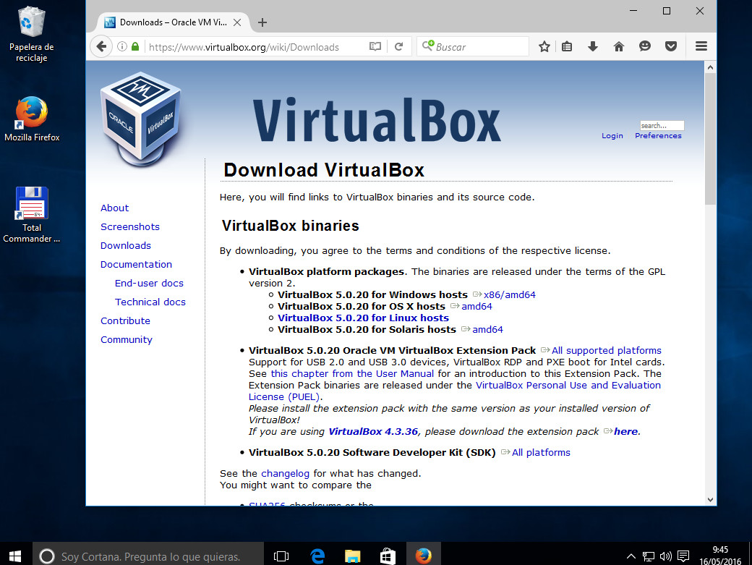Download SDK All platforms
Screen dimensions: 752x565
point(541,452)
